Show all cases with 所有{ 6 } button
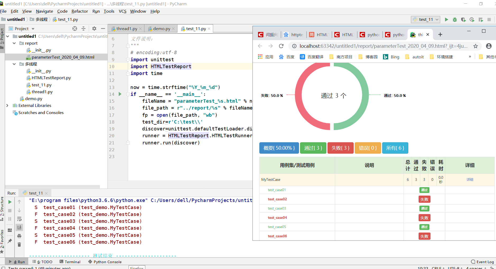496x269 pixels. [x=395, y=148]
